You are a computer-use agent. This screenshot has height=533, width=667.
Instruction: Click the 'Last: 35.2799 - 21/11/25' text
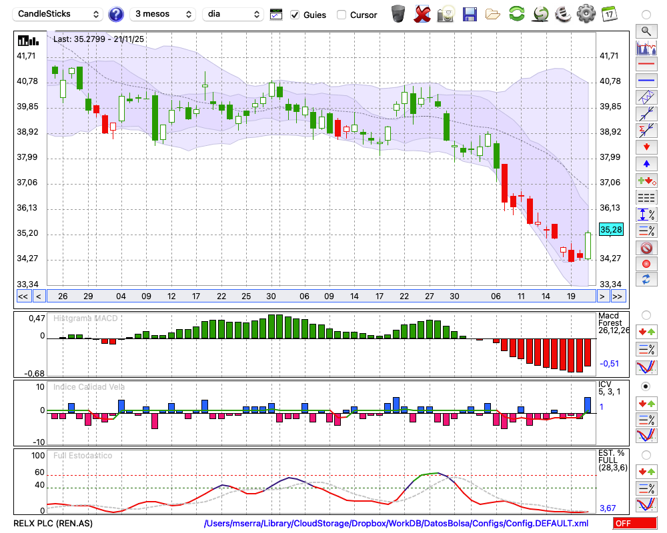99,39
